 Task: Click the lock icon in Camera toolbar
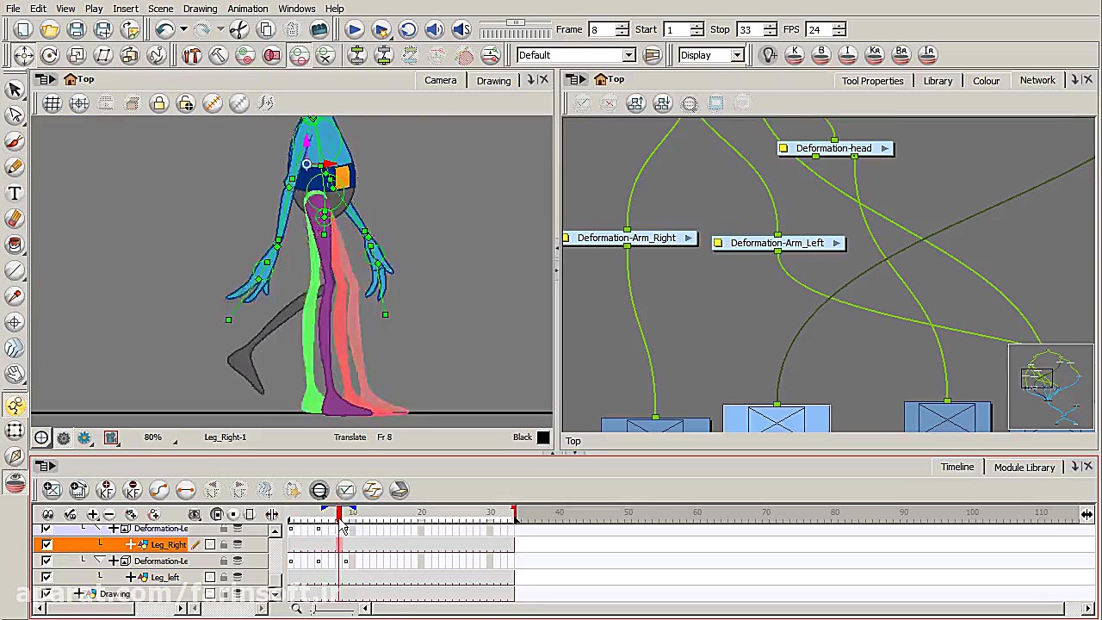point(159,104)
